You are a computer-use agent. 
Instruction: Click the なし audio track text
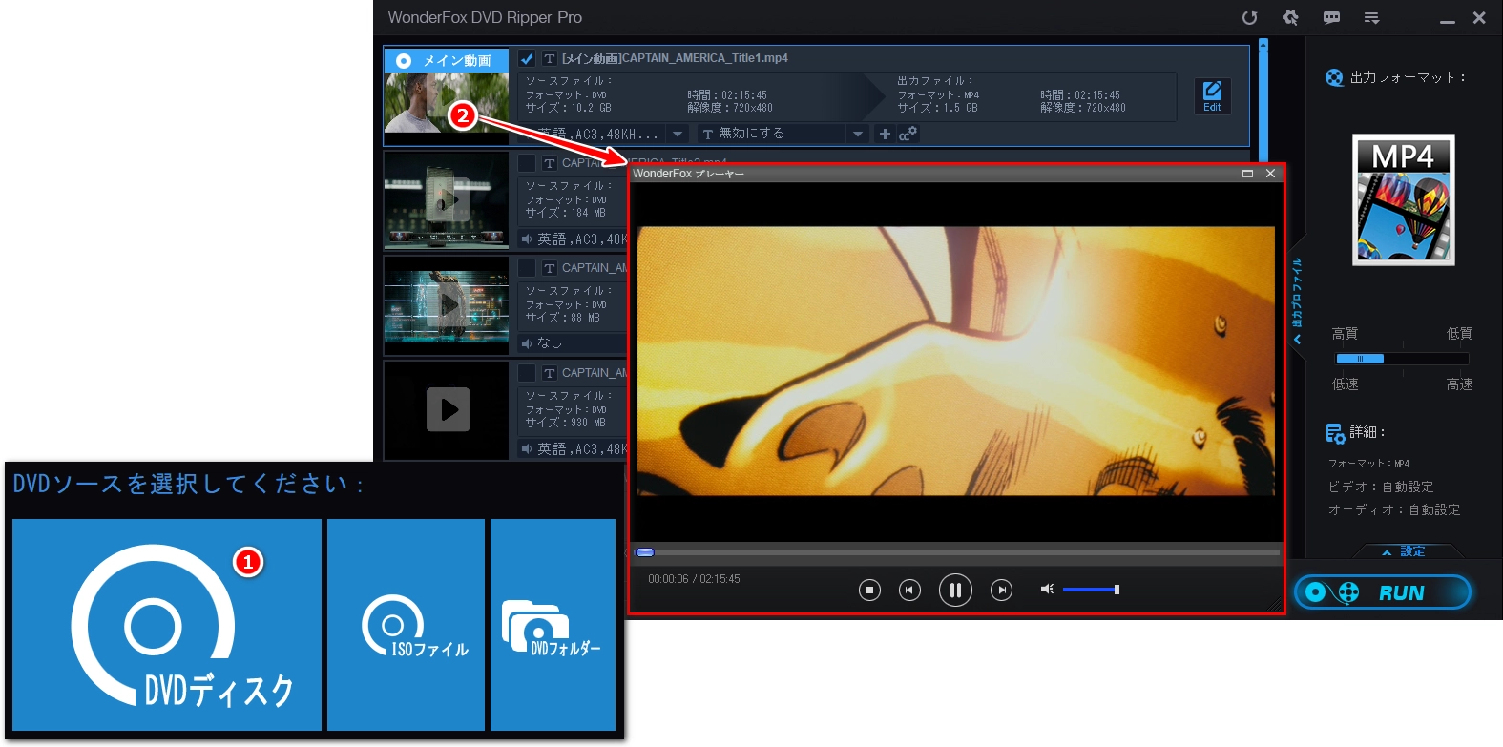click(550, 343)
